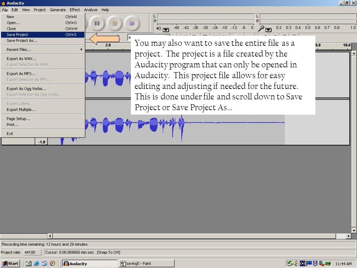Click the input microphone meter icon
Viewport: 357px width, 268px height.
tap(261, 29)
